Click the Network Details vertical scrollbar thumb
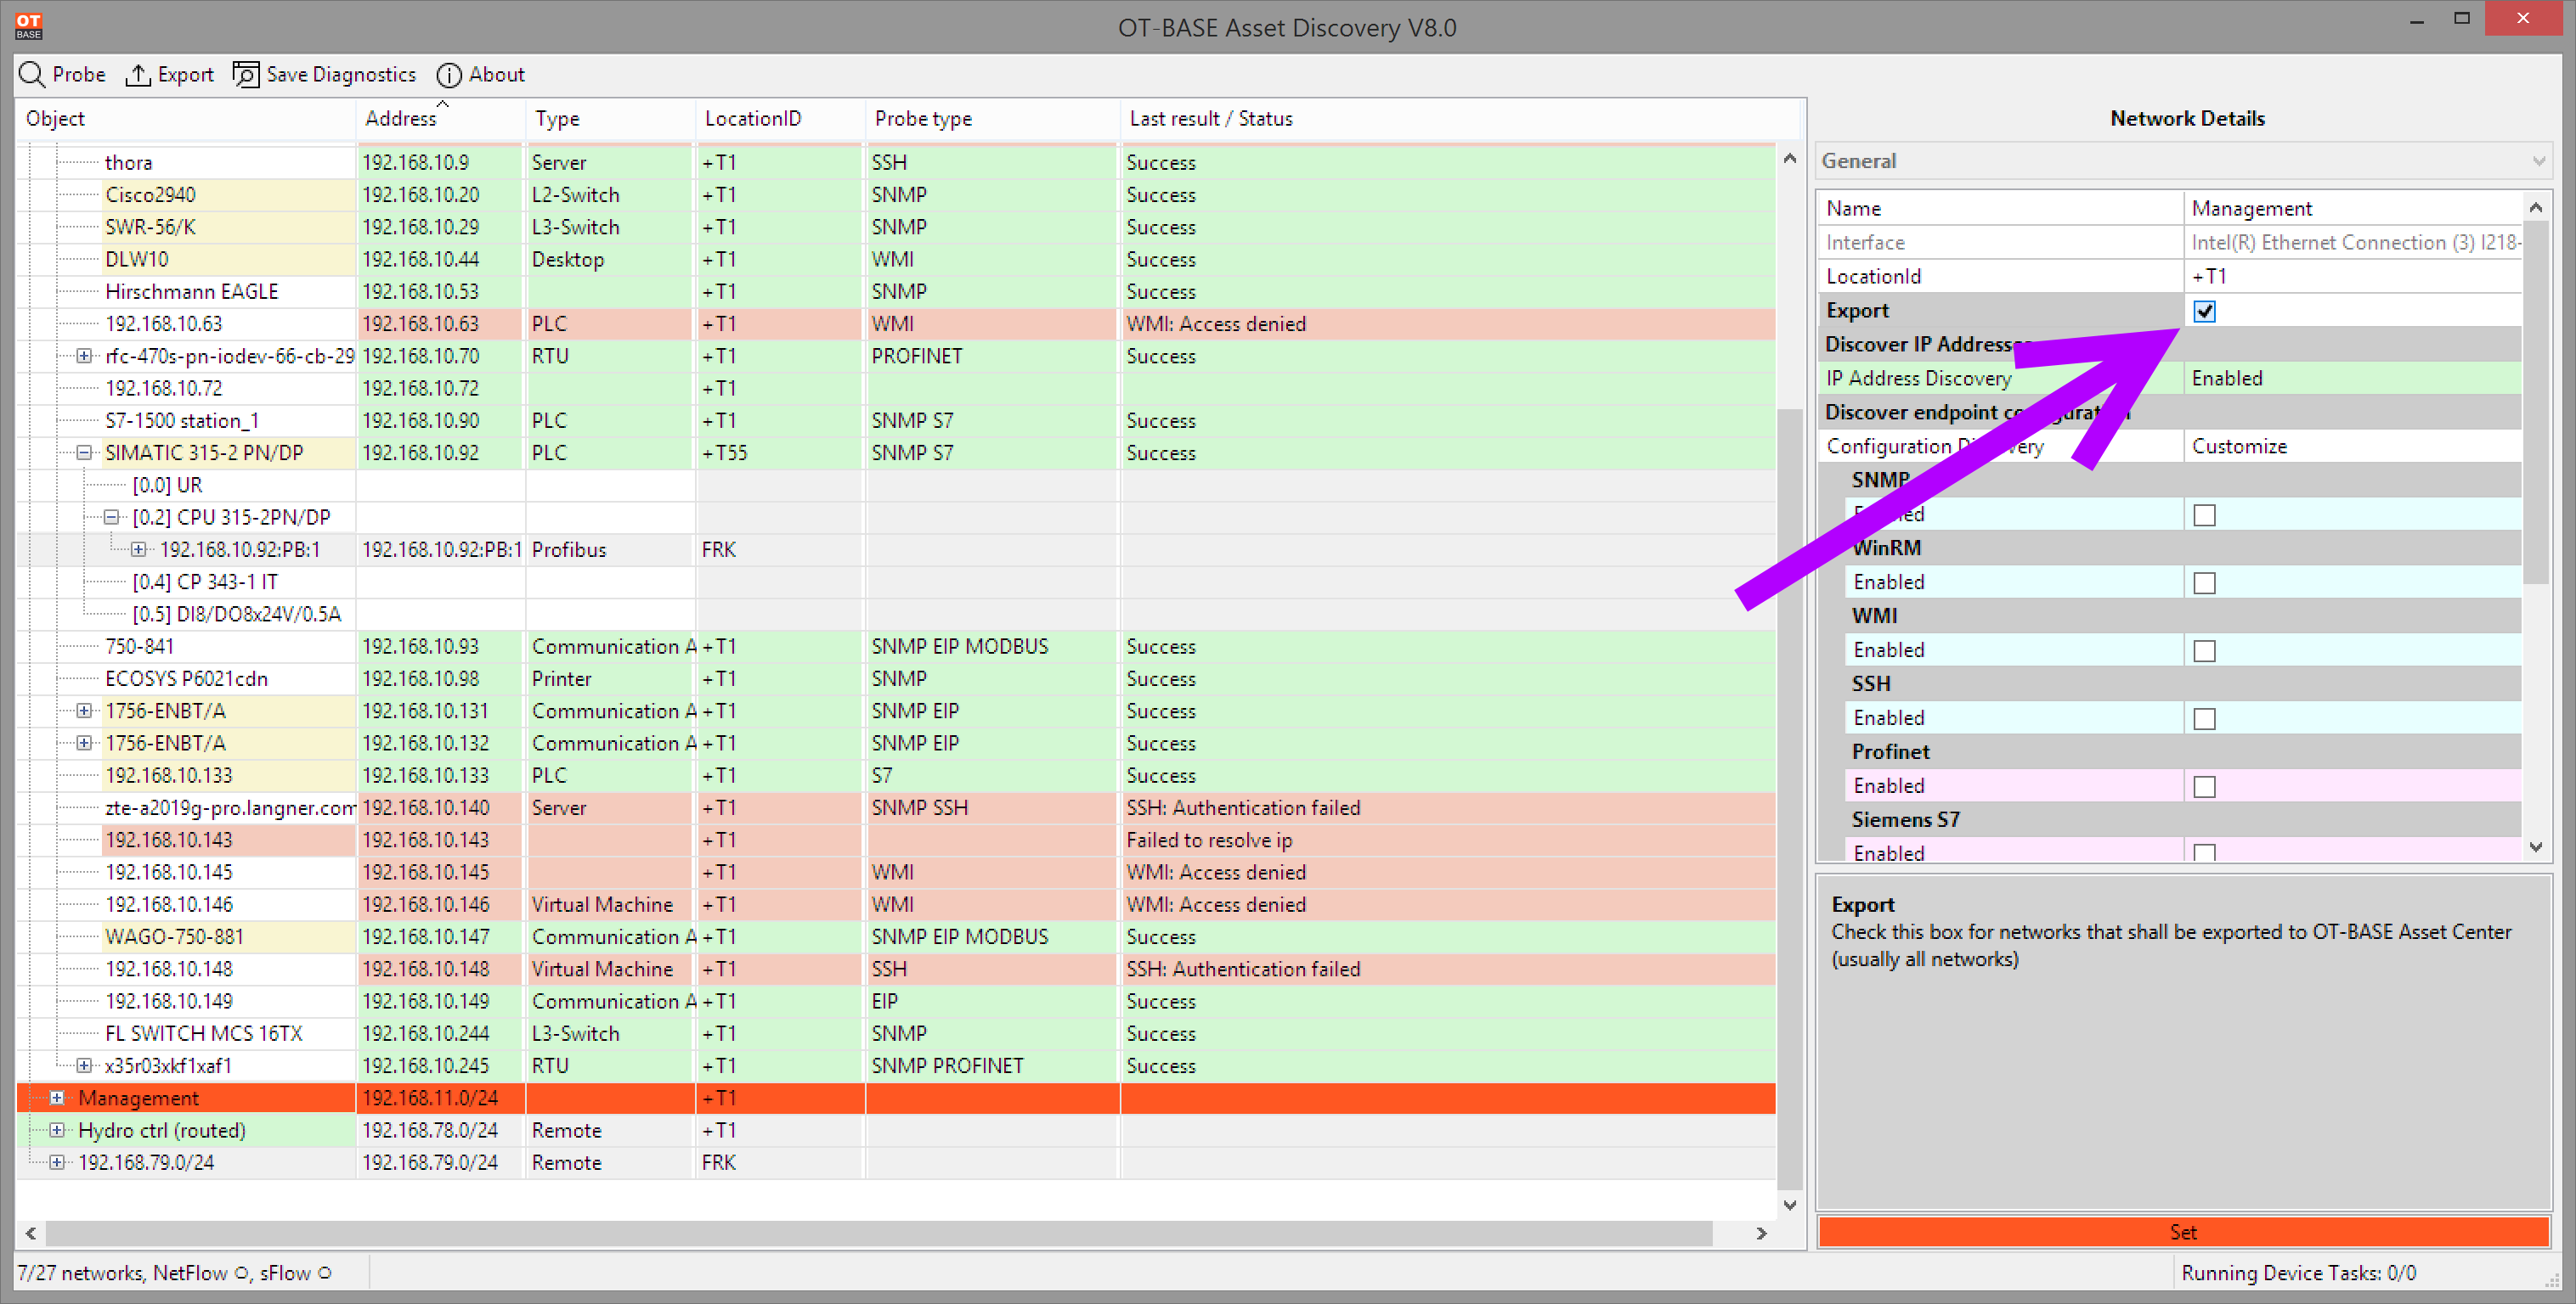Screen dimensions: 2576x1304 pos(2535,402)
